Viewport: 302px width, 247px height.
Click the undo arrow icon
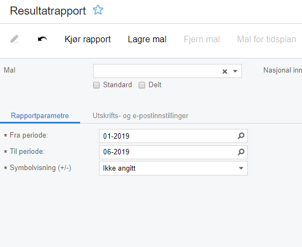coord(42,39)
